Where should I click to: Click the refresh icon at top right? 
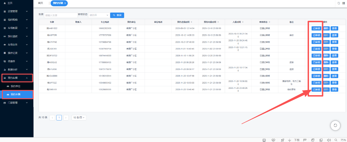coord(339,3)
